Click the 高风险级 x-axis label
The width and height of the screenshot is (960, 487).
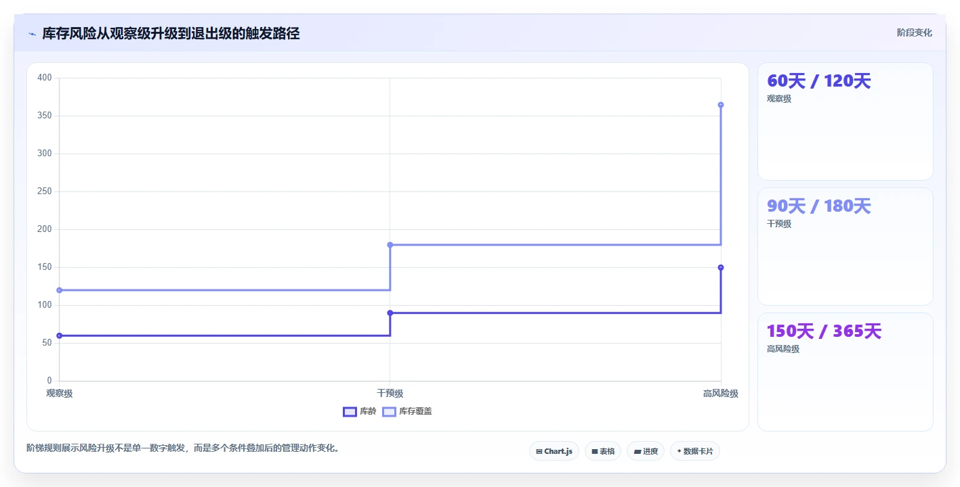[720, 394]
